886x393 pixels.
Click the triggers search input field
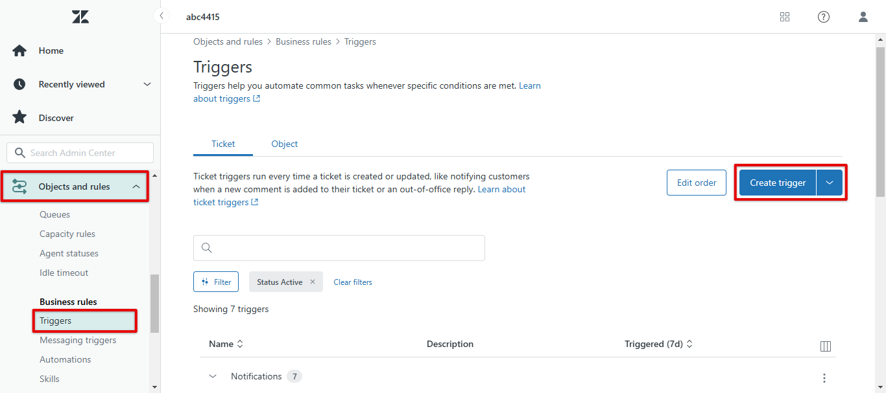click(339, 248)
